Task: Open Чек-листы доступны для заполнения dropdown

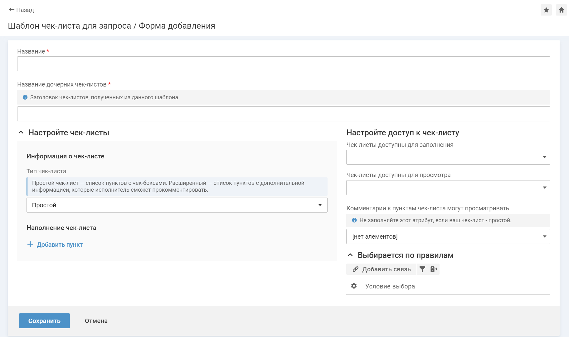Action: pyautogui.click(x=448, y=157)
